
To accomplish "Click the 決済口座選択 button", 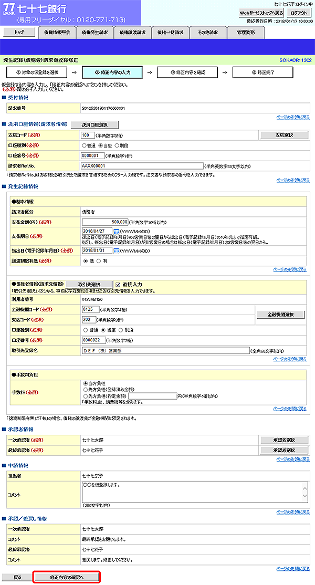I will coord(94,124).
